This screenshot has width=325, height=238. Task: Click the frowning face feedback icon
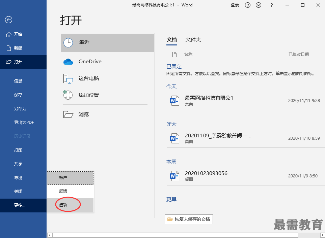pos(259,5)
